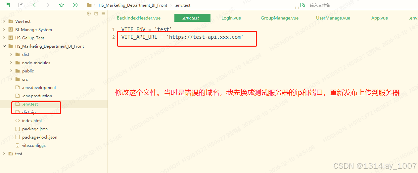Click the node_modules folder icon
The width and height of the screenshot is (418, 173).
[18, 63]
